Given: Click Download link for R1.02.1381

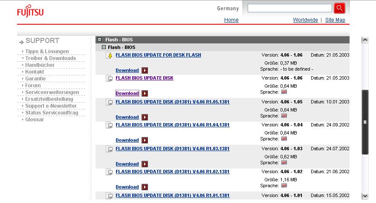Looking at the screenshot, I should coord(127,187).
